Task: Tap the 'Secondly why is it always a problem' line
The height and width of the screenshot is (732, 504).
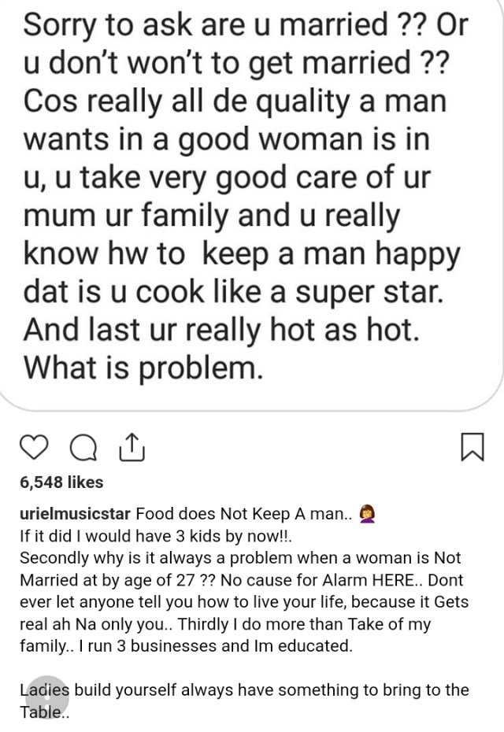Action: click(x=240, y=558)
